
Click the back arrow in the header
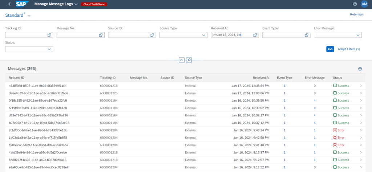tap(9, 4)
